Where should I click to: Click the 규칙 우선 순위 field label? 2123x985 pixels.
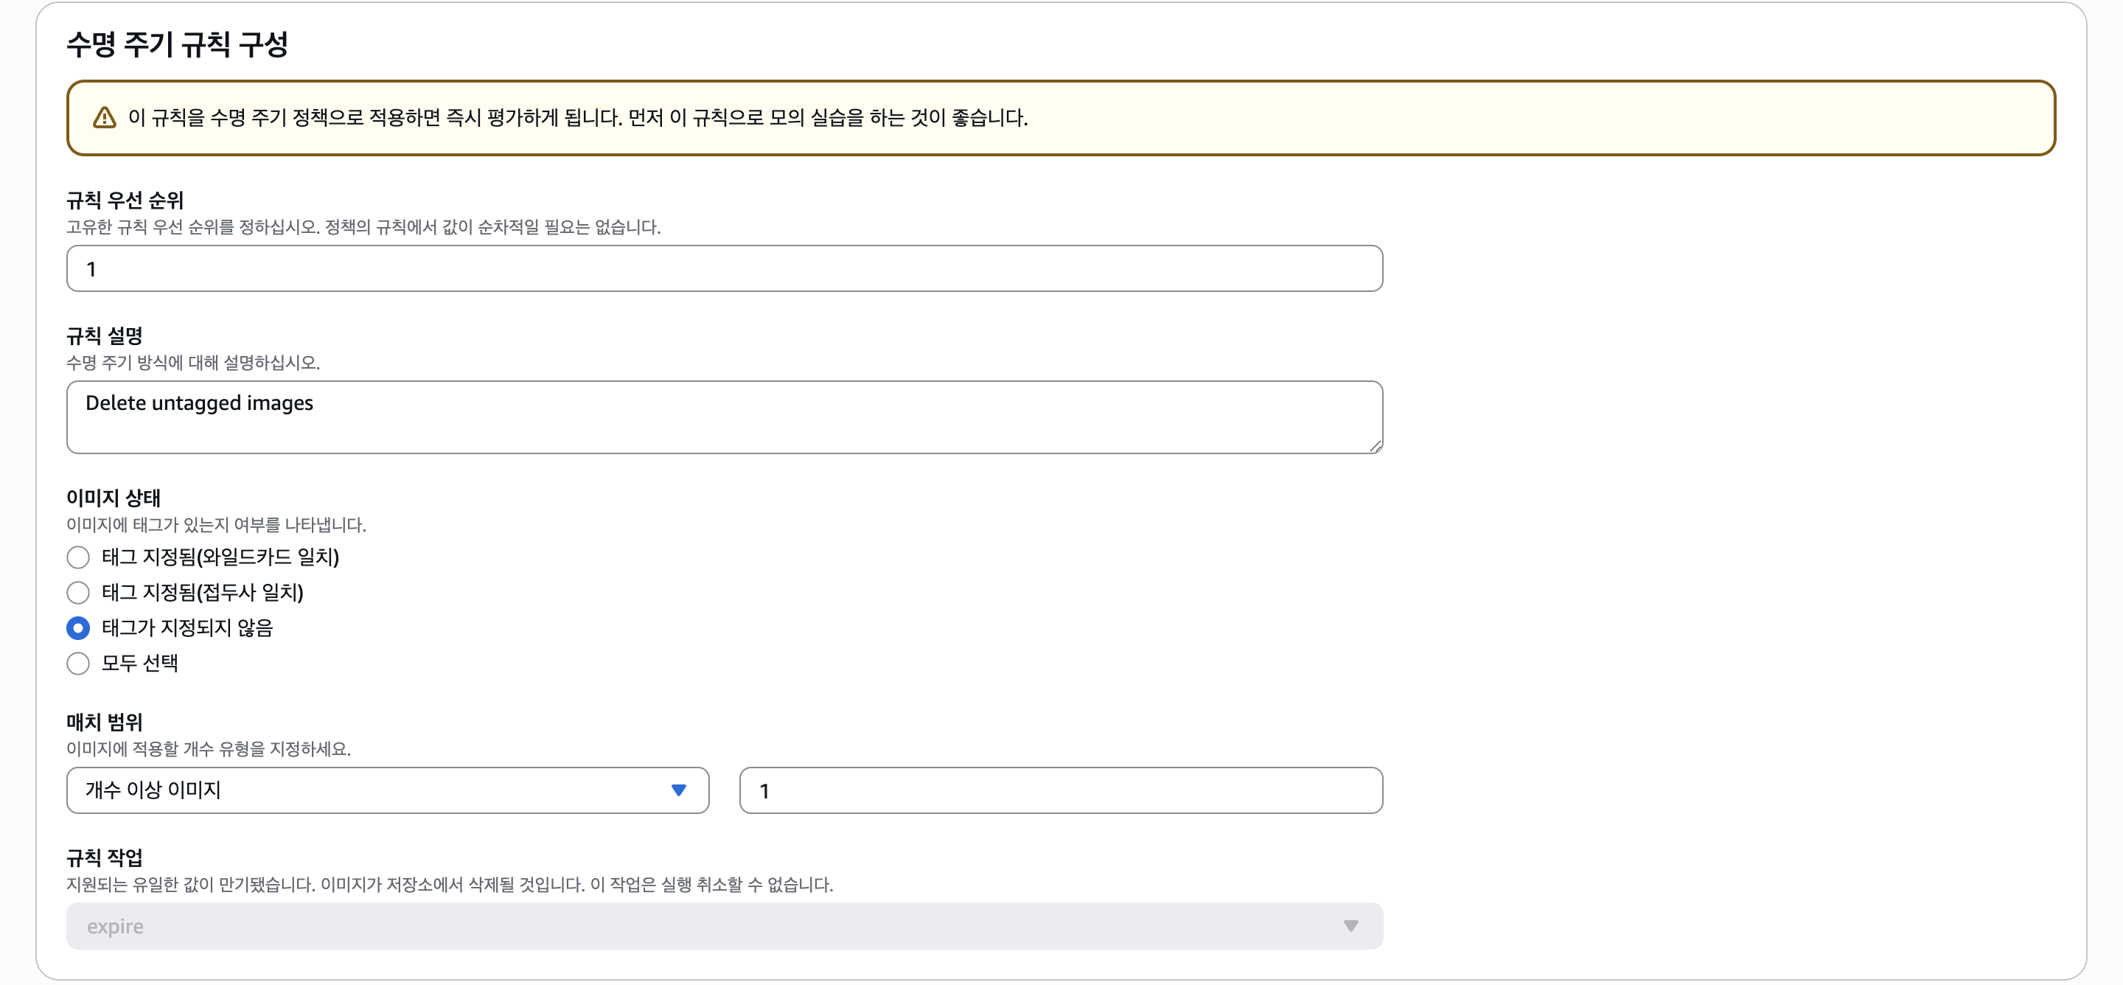[125, 201]
